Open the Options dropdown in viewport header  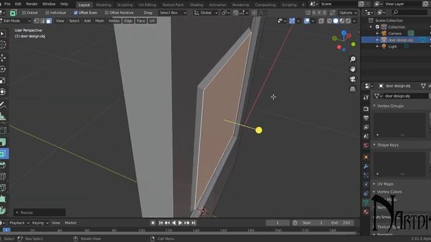347,13
